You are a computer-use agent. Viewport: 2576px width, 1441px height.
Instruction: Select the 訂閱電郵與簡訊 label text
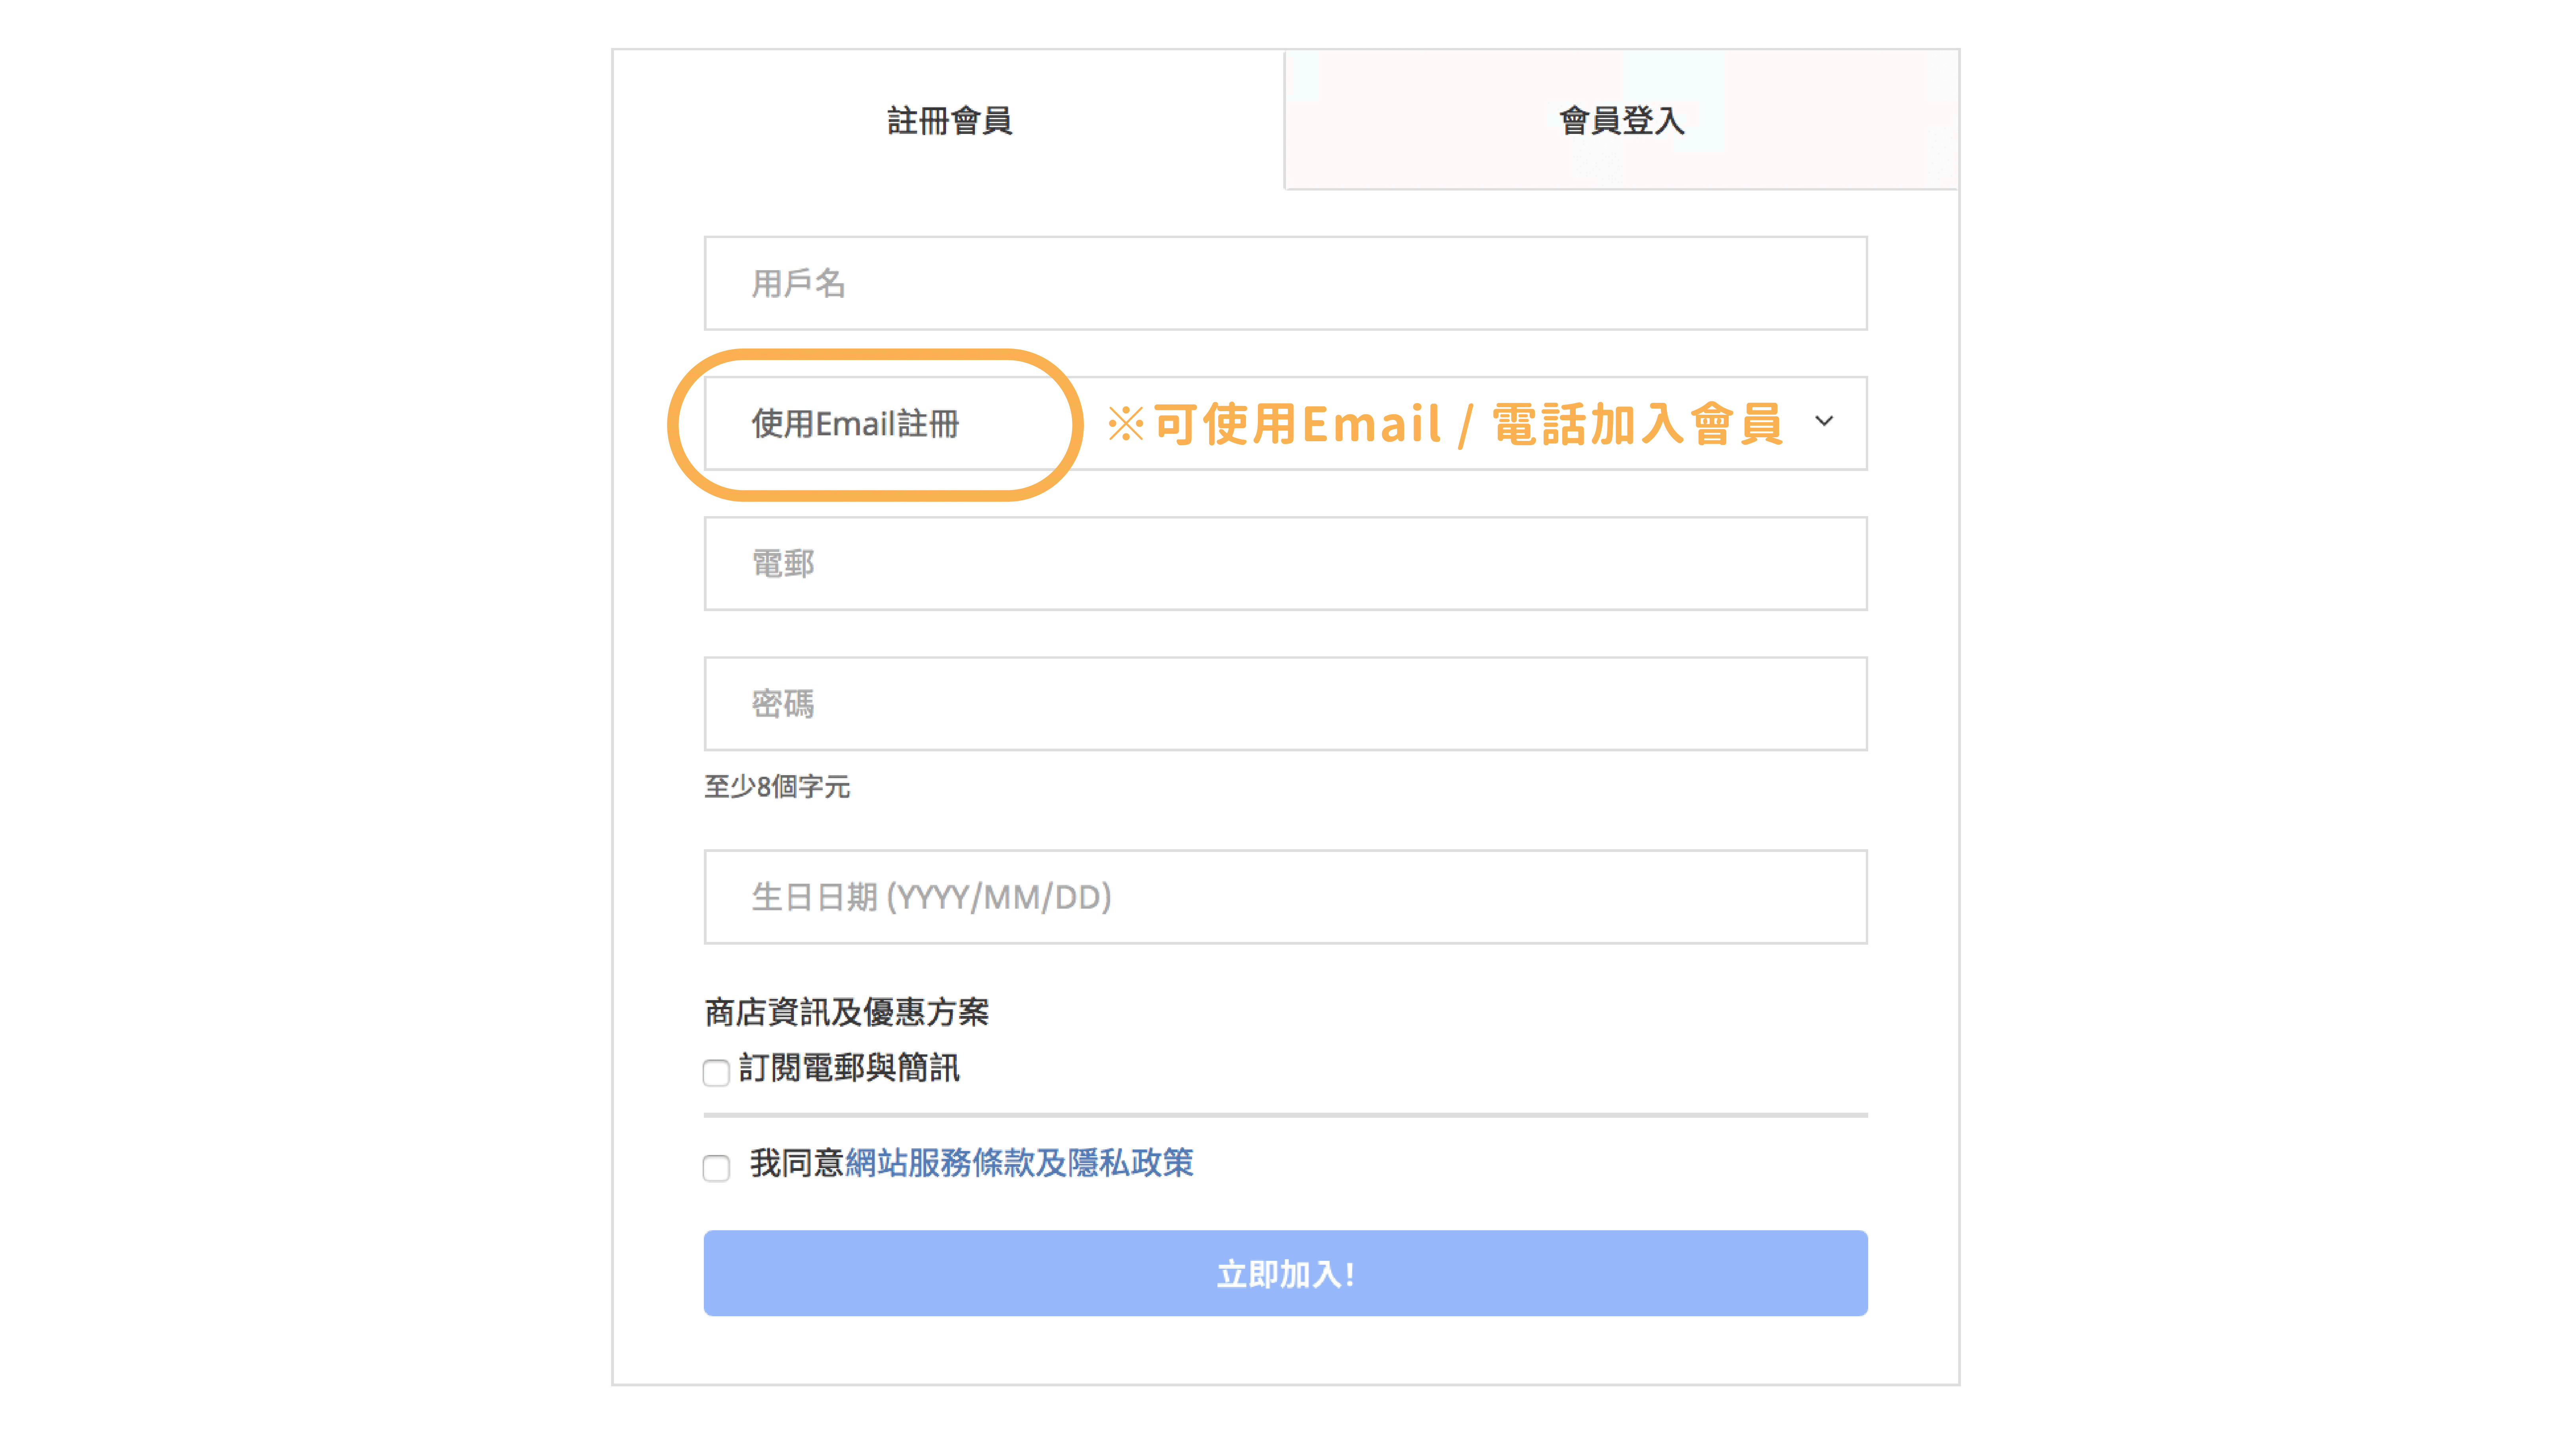pyautogui.click(x=849, y=1068)
